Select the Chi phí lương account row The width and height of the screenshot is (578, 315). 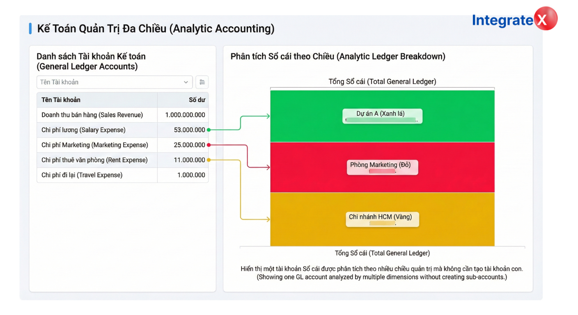tap(84, 130)
